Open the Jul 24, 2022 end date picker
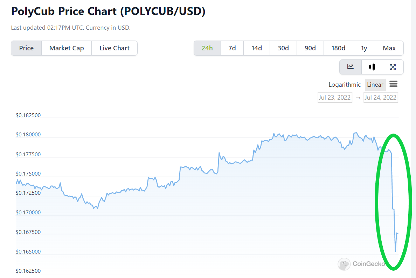Viewport: 416px width, 278px height. point(381,98)
